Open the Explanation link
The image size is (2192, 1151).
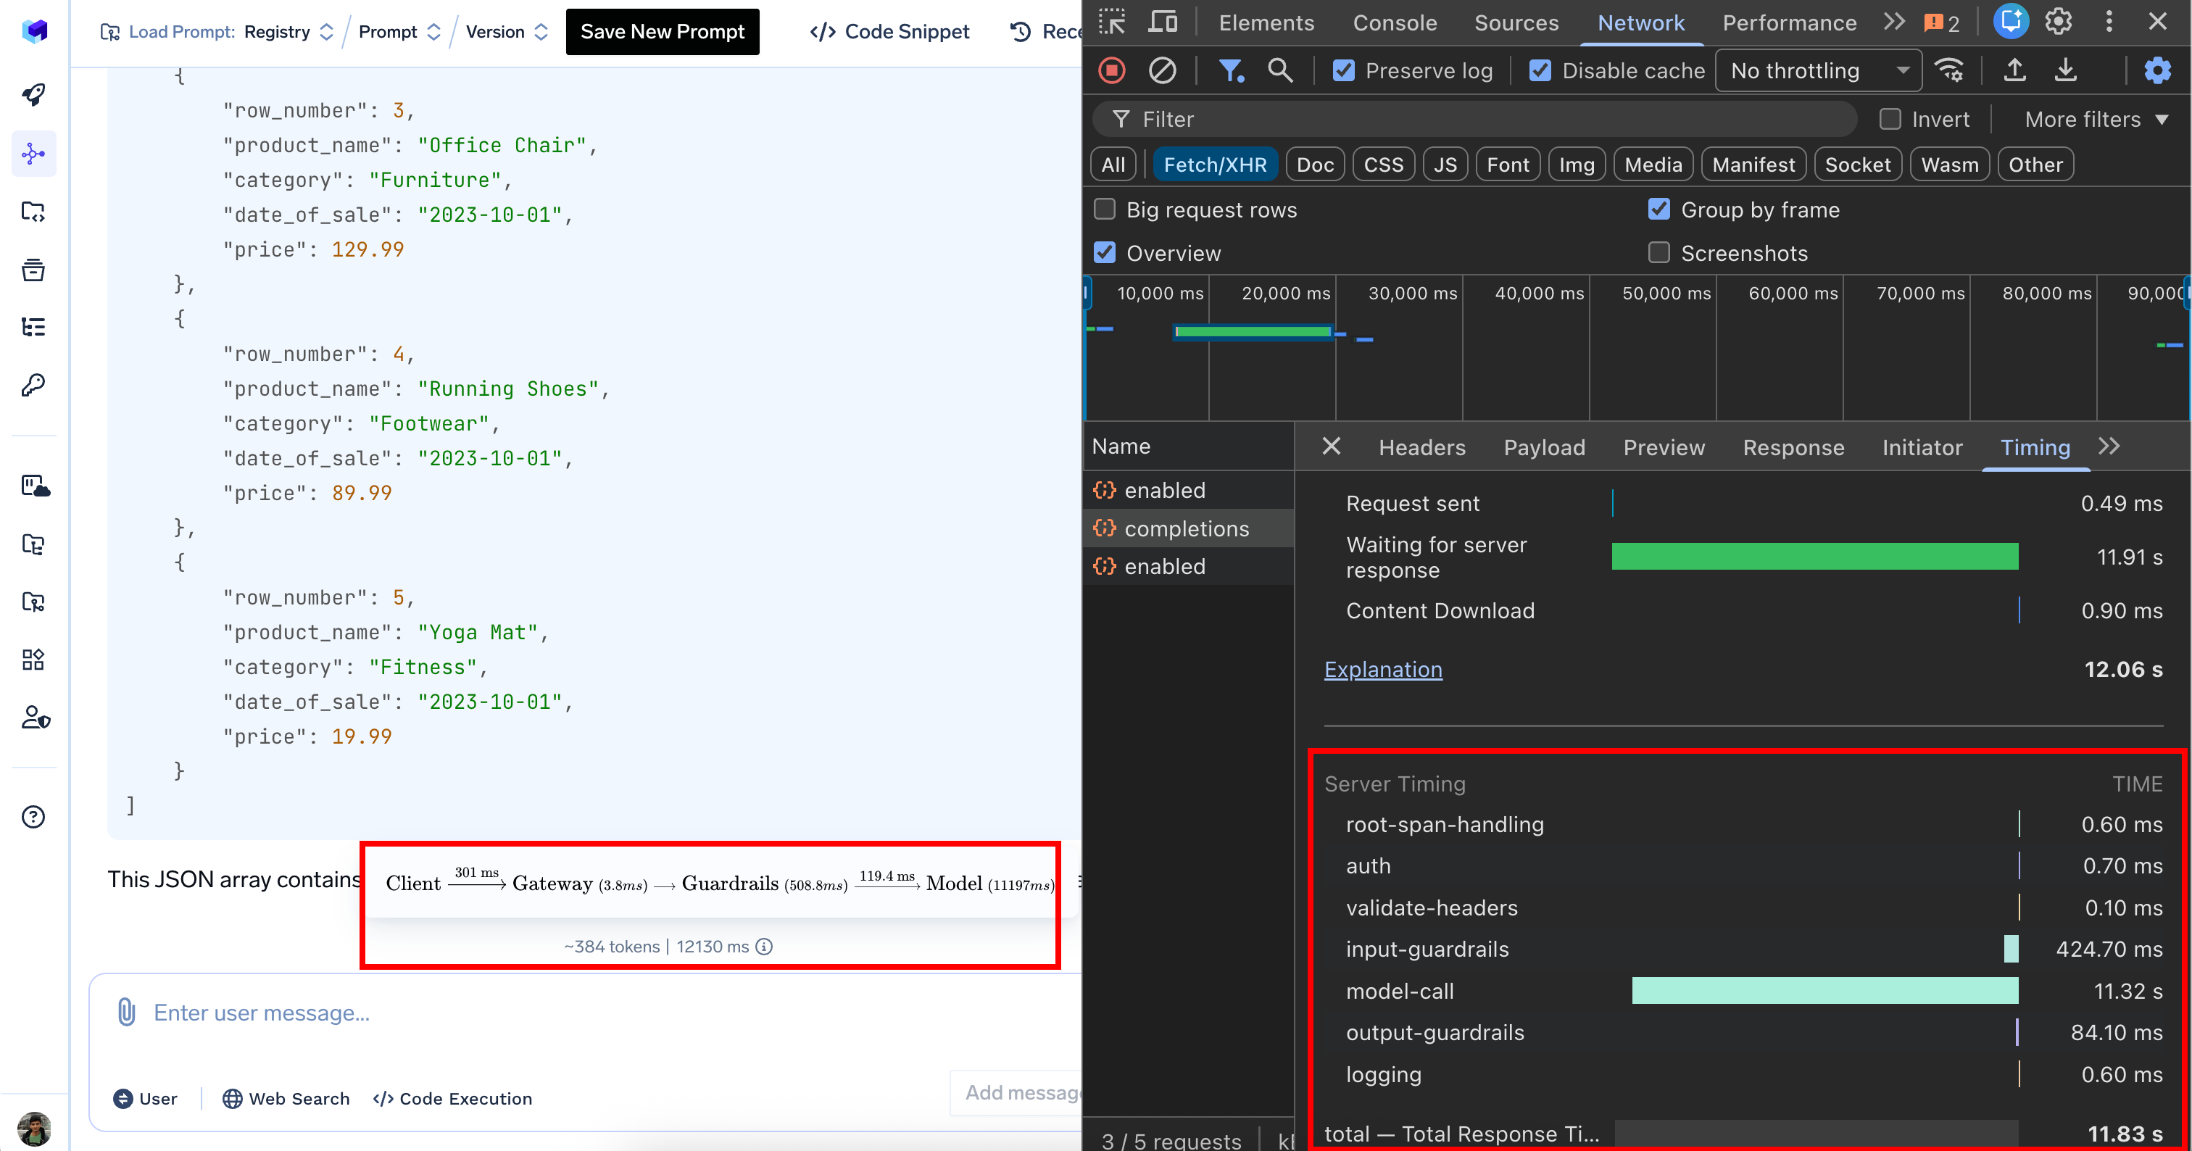tap(1382, 670)
